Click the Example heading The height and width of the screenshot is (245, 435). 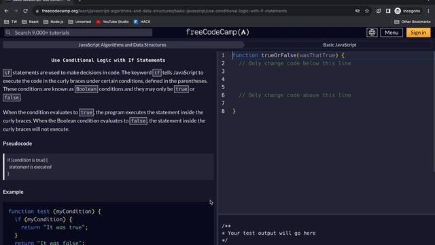click(x=13, y=192)
